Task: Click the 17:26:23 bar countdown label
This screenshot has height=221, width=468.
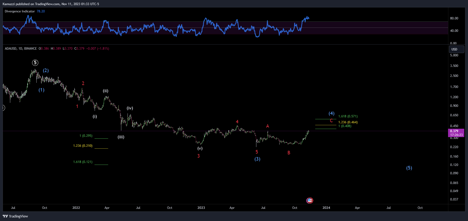Action: point(456,135)
